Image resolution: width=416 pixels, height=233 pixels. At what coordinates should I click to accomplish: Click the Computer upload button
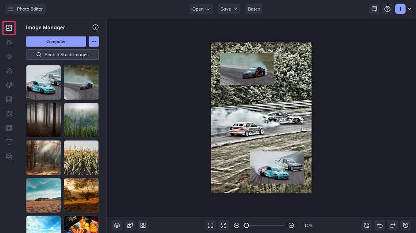[x=56, y=42]
